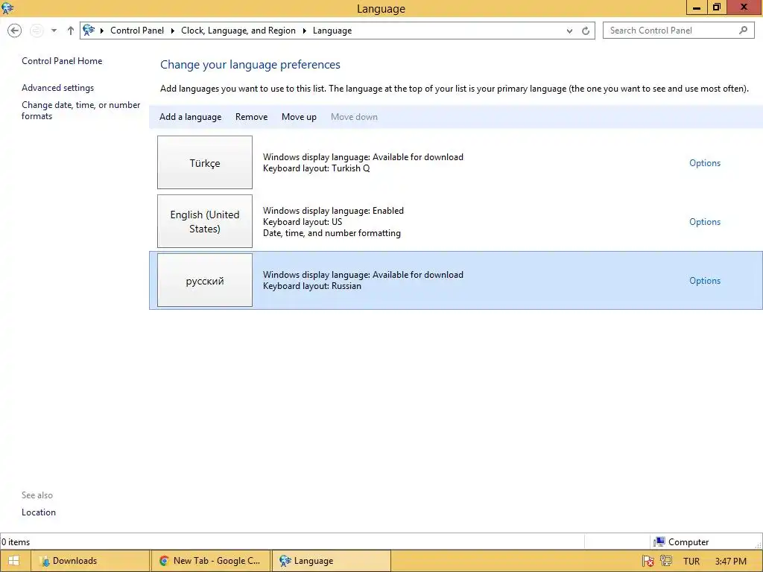This screenshot has width=763, height=572.
Task: Click '0 items' status text
Action: pos(16,542)
